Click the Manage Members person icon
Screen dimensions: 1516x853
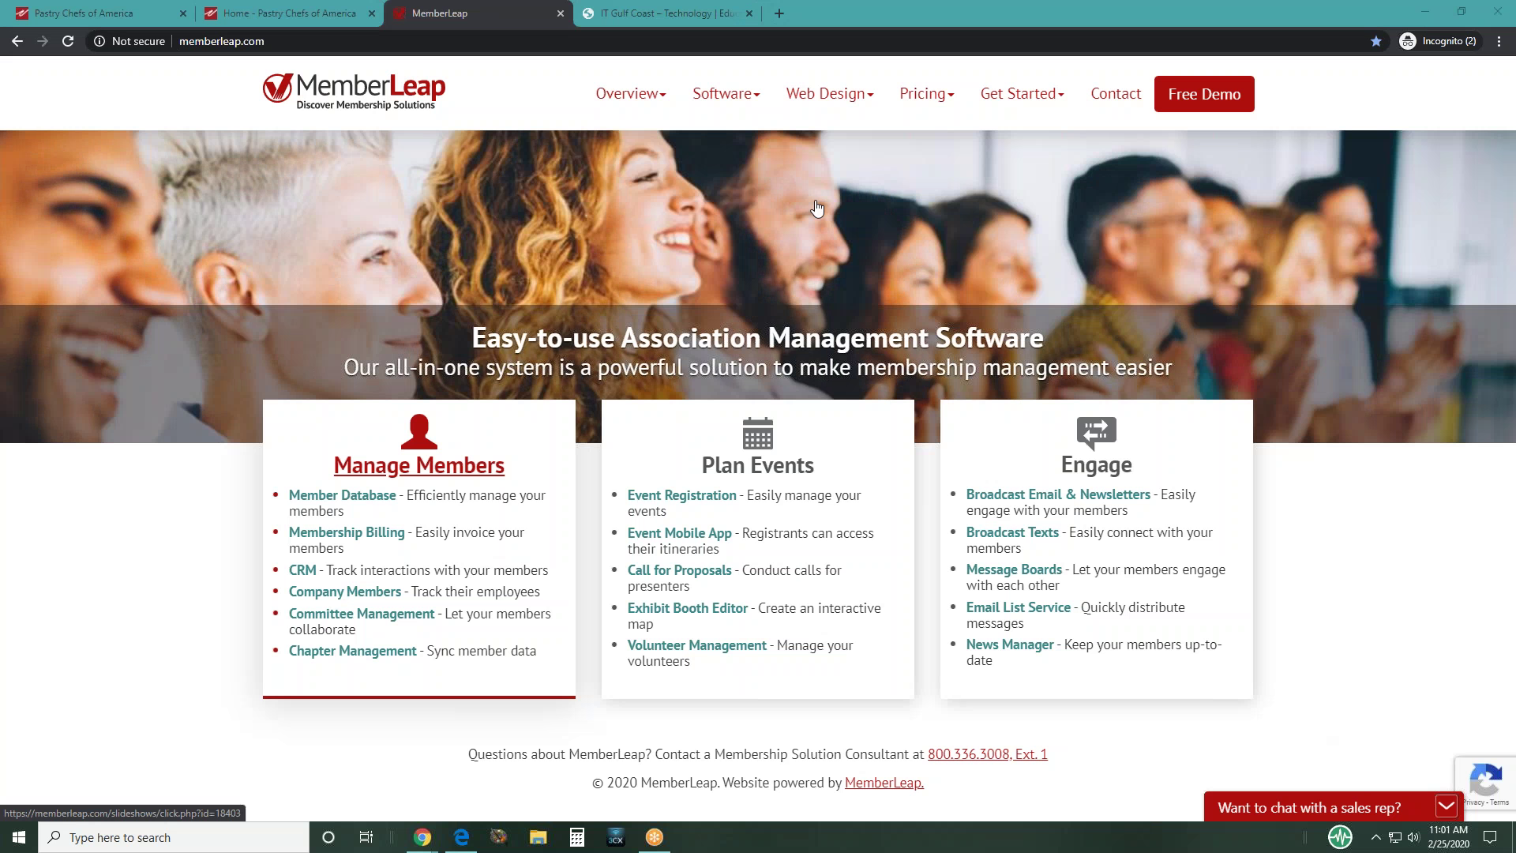(418, 432)
